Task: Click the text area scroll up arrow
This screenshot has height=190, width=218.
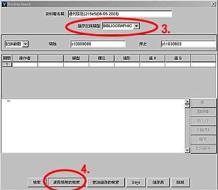Action: coord(187,101)
